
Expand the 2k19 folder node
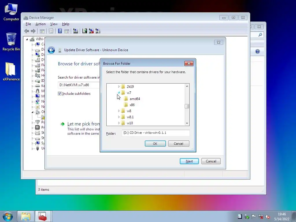pyautogui.click(x=119, y=87)
